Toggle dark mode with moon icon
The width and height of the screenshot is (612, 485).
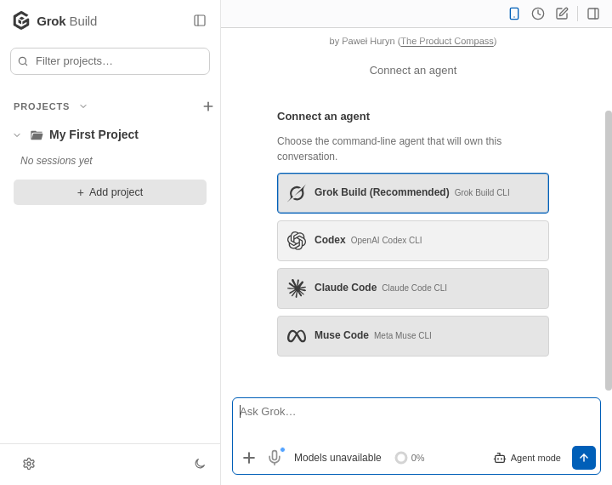coord(200,464)
